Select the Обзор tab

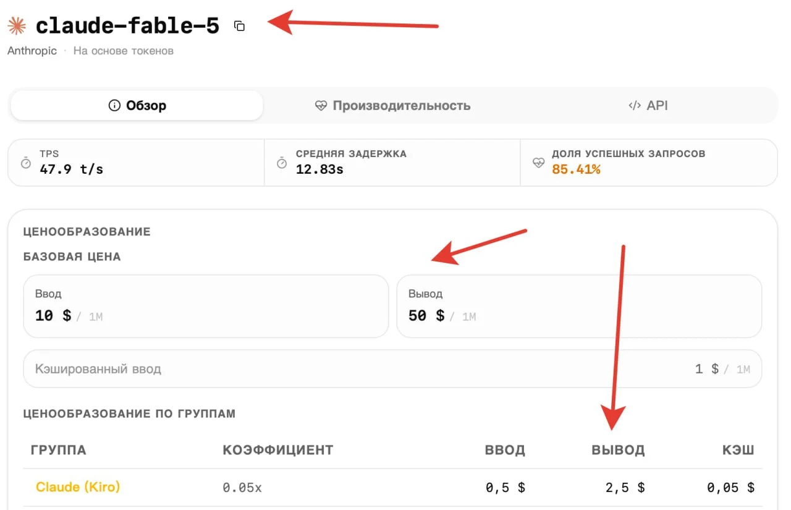click(x=137, y=106)
